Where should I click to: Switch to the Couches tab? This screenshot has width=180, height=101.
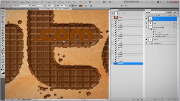(x=154, y=10)
